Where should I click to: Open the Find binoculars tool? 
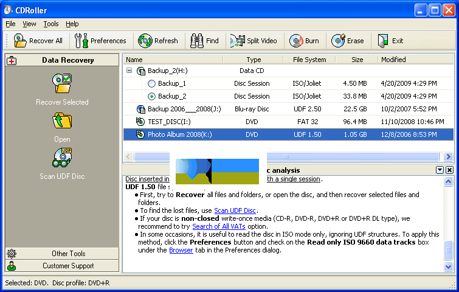point(204,41)
